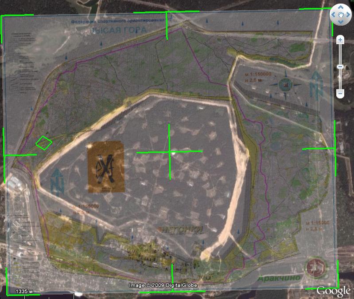Click the Google logo watermark

click(x=333, y=291)
